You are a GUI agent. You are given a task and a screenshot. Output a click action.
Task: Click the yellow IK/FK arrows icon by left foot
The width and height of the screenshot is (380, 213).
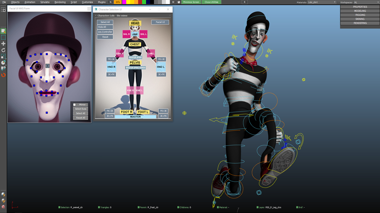[x=299, y=141]
